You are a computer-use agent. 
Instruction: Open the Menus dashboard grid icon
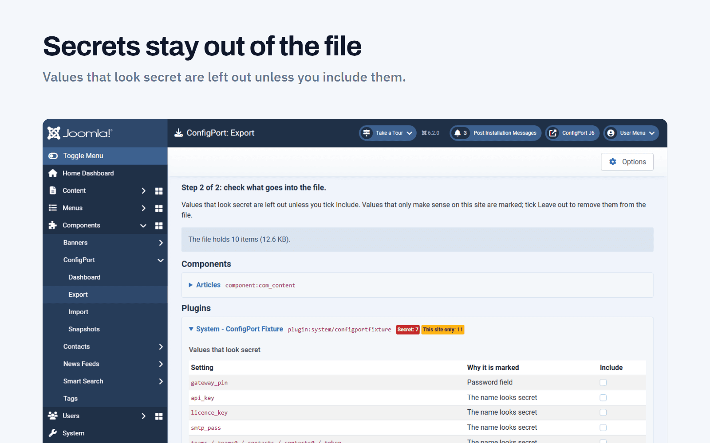(x=159, y=208)
